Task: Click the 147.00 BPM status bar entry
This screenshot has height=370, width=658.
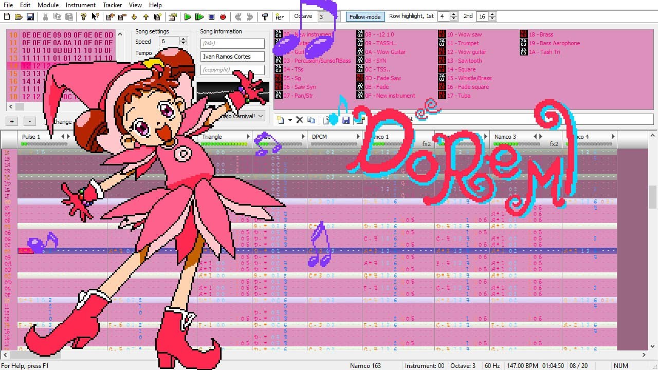Action: (522, 366)
